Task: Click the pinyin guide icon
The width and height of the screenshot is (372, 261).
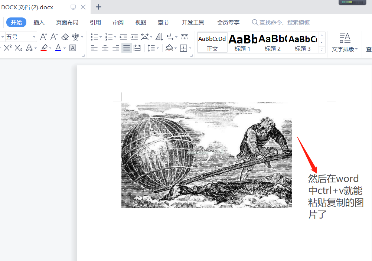Action: [76, 37]
